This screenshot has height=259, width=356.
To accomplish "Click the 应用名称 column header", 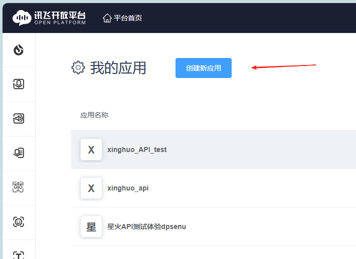I will click(x=94, y=115).
